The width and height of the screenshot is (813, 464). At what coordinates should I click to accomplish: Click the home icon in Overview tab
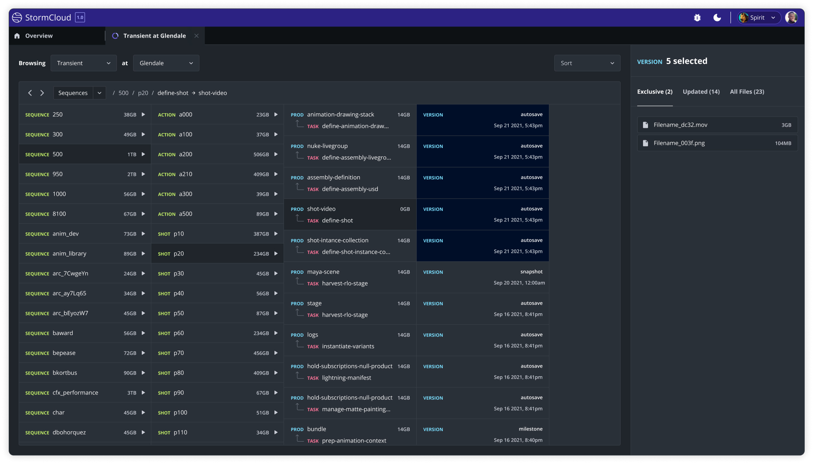coord(17,36)
